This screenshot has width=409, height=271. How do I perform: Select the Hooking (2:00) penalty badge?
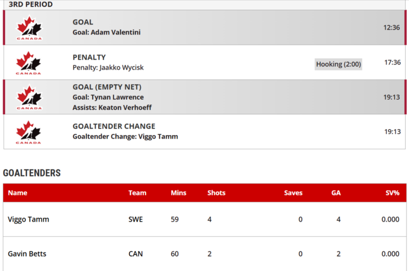(338, 64)
